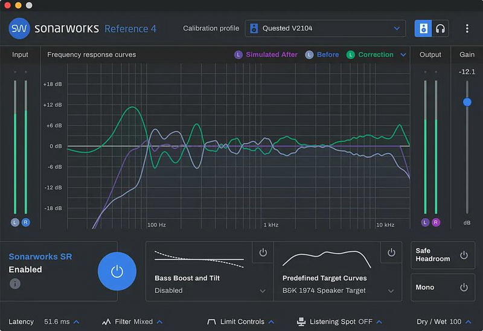The height and width of the screenshot is (331, 483).
Task: Toggle Predefined Target Curves power button
Action: 391,252
